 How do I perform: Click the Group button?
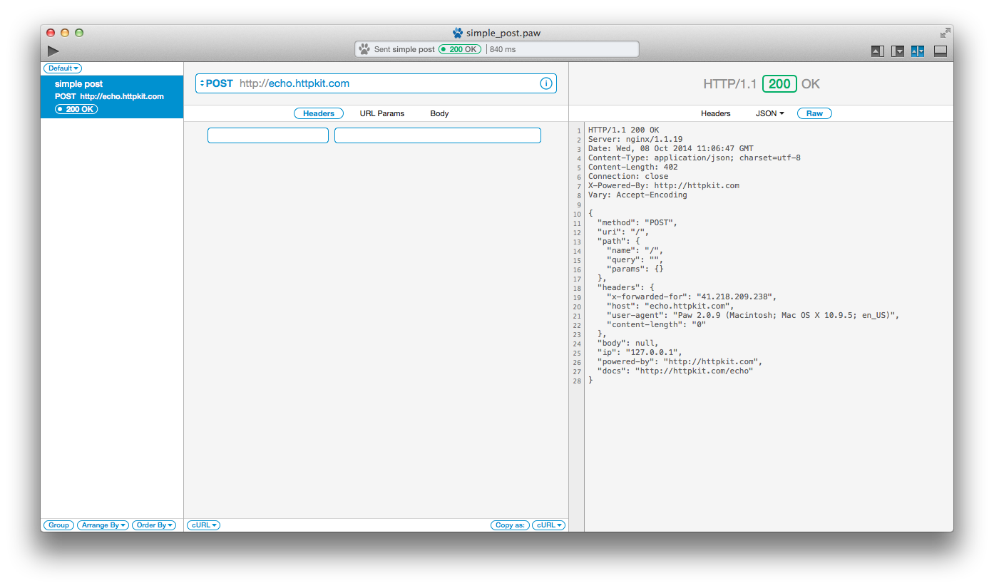[58, 525]
